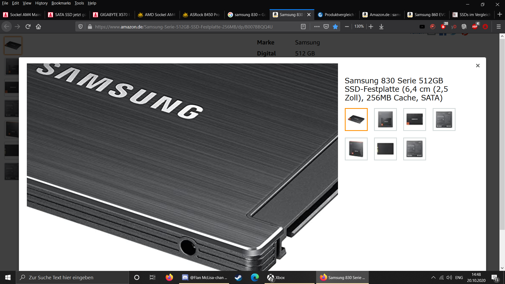Select the second product thumbnail image

[x=385, y=119]
